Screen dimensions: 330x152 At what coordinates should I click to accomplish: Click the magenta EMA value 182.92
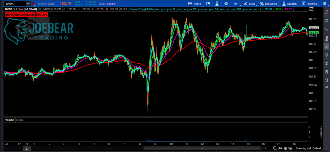(288, 9)
